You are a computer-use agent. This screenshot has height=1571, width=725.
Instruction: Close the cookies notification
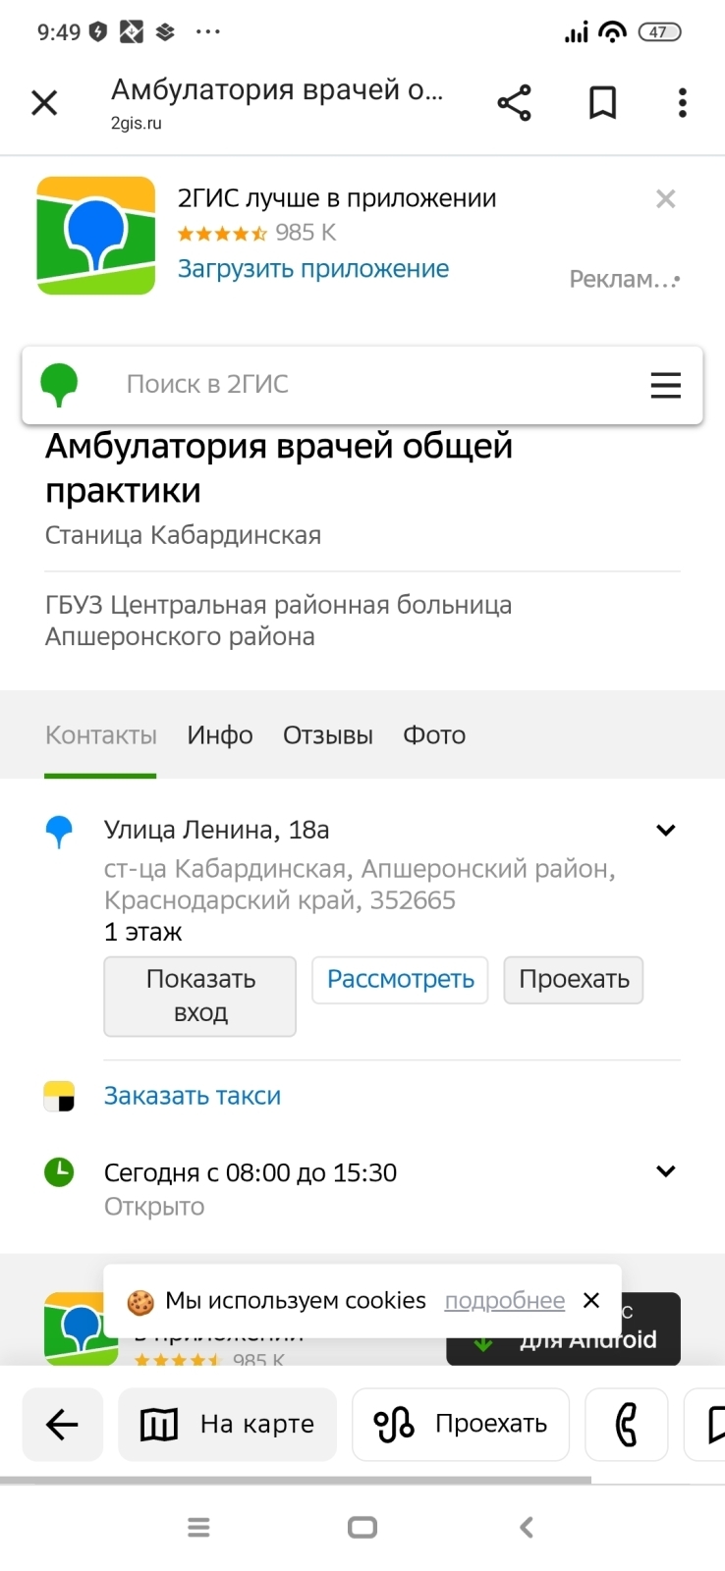591,1300
